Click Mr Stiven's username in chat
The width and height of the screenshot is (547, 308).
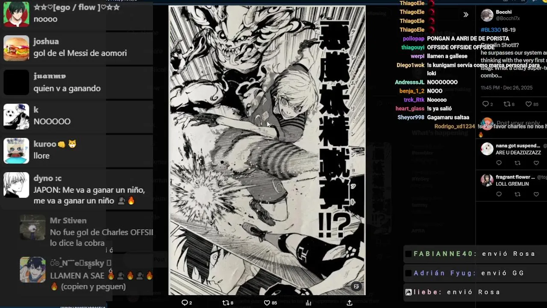[x=68, y=221]
